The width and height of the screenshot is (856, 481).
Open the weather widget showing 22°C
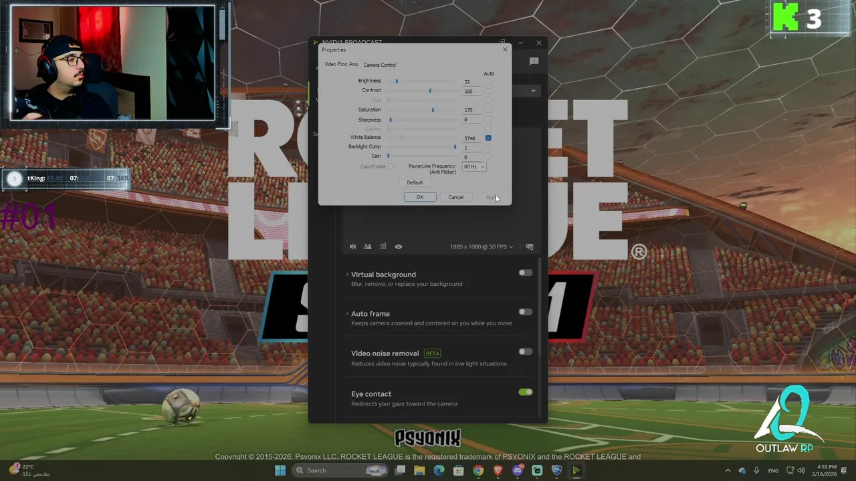30,470
